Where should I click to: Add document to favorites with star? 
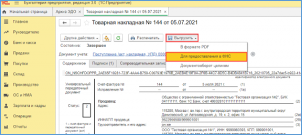point(87,23)
